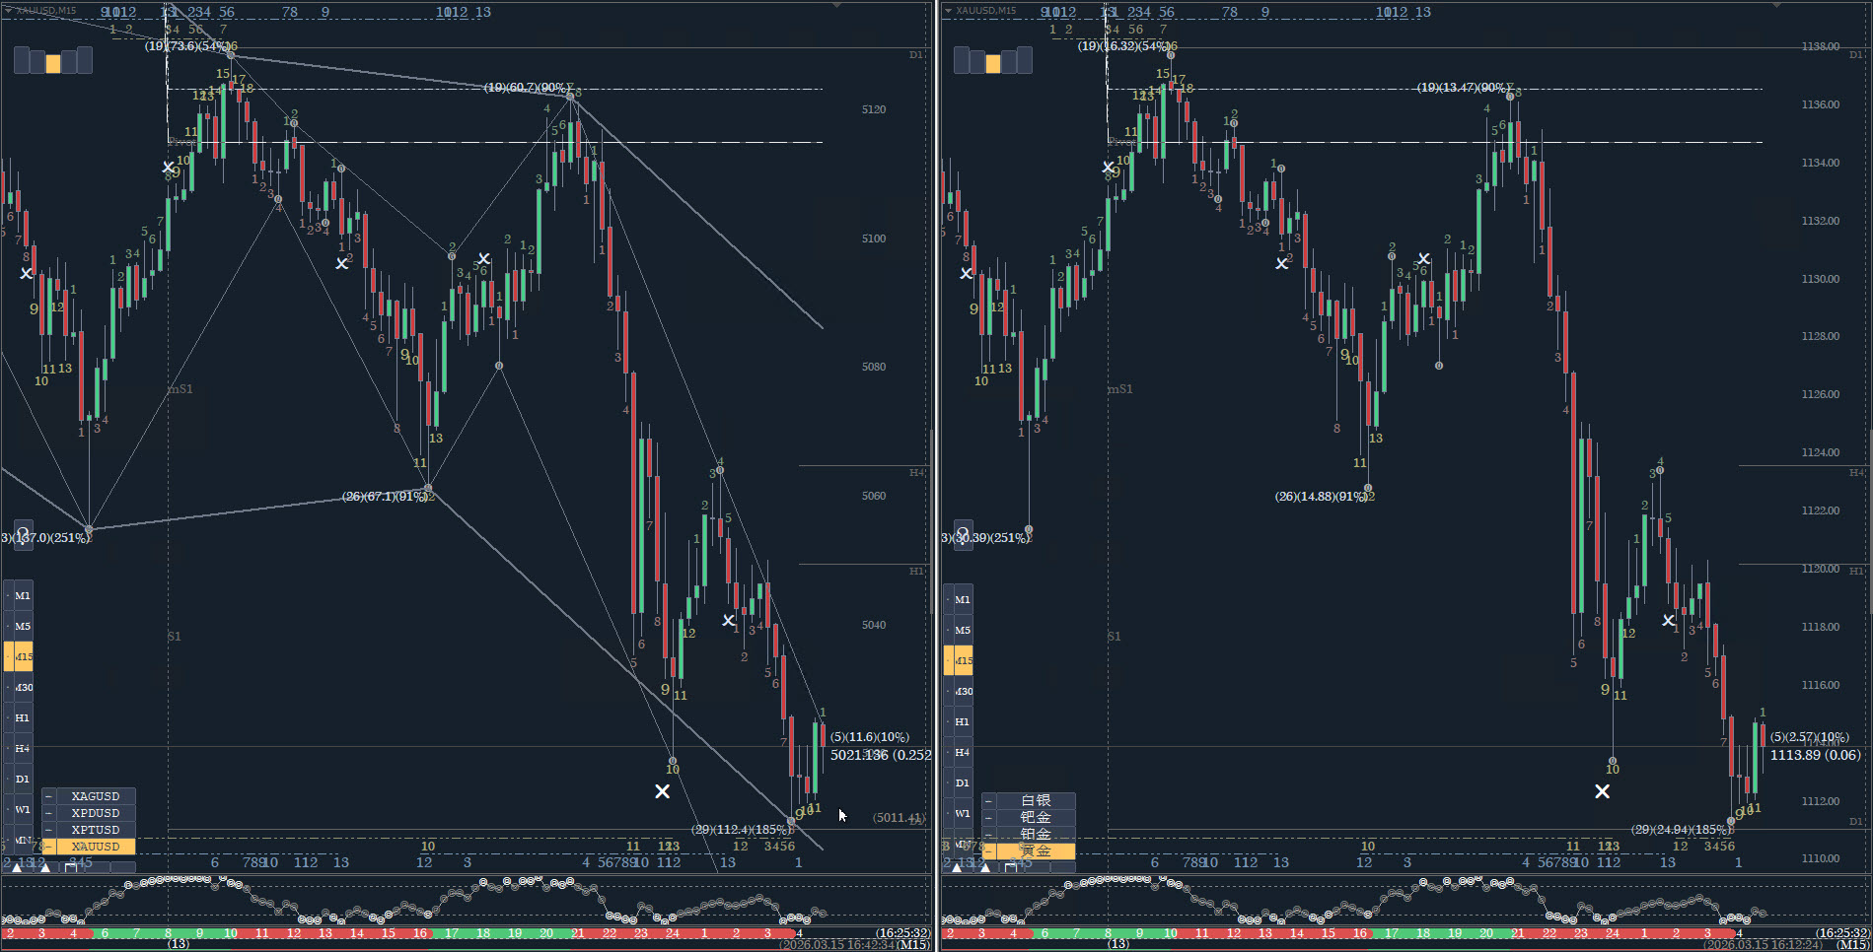Switch right chart to 钯金 (palladium)
1873x952 pixels.
[x=1036, y=817]
